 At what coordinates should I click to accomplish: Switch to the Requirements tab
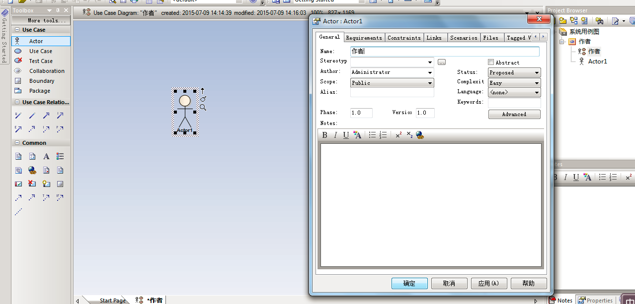(x=364, y=38)
